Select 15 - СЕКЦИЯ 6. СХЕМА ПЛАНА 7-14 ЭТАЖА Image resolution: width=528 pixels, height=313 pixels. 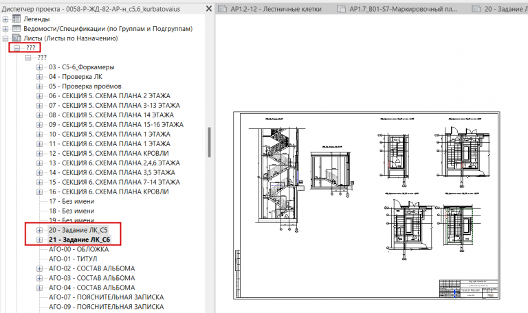click(114, 182)
